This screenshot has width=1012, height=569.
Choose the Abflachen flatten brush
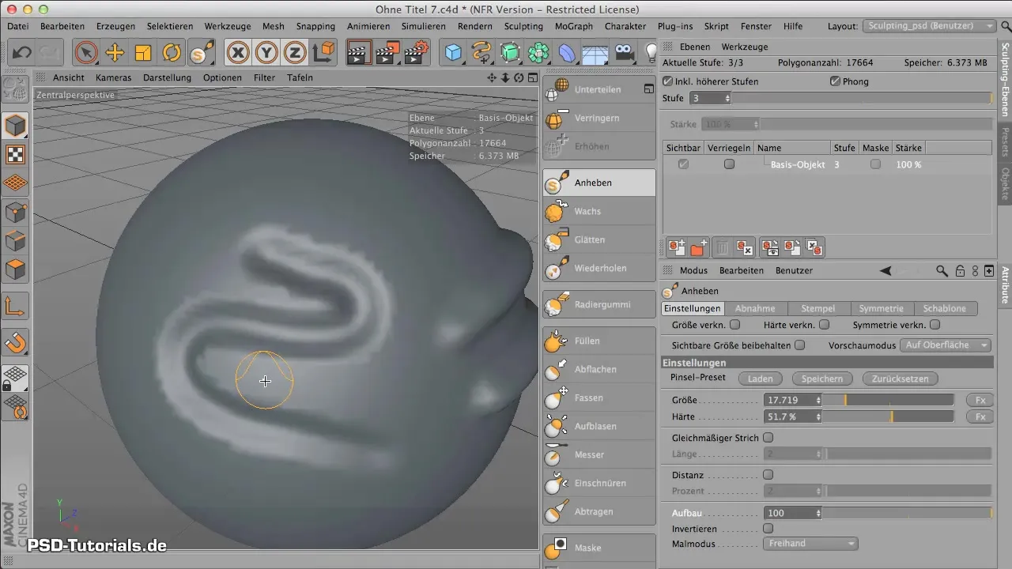click(x=599, y=369)
